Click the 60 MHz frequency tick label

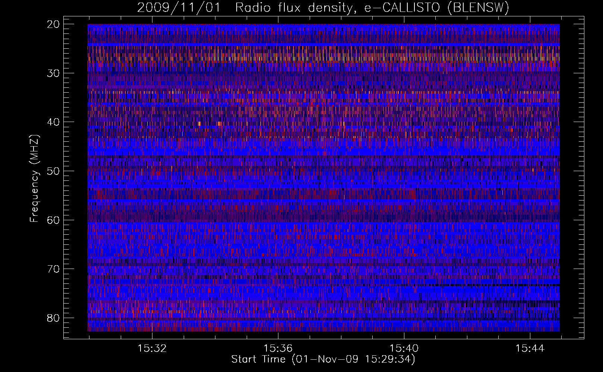[54, 220]
